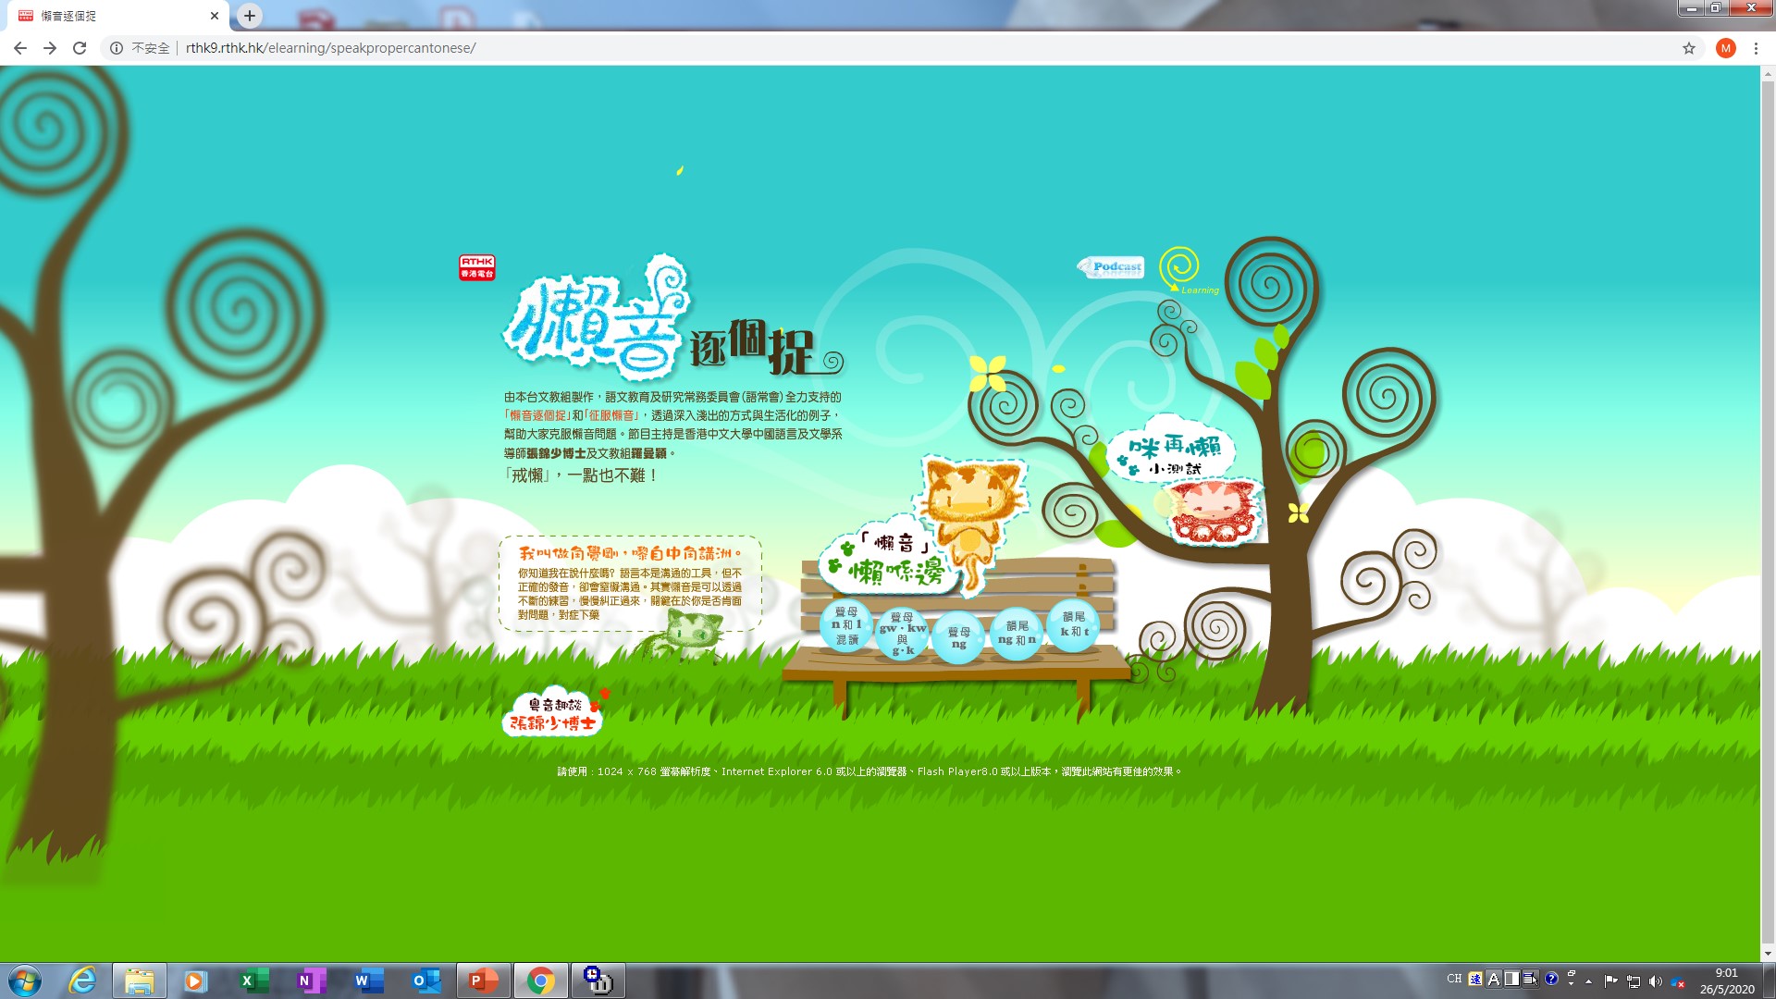Screen dimensions: 1776x999
Task: Open the 咪再懶 小測試 quiz sign
Action: [1172, 454]
